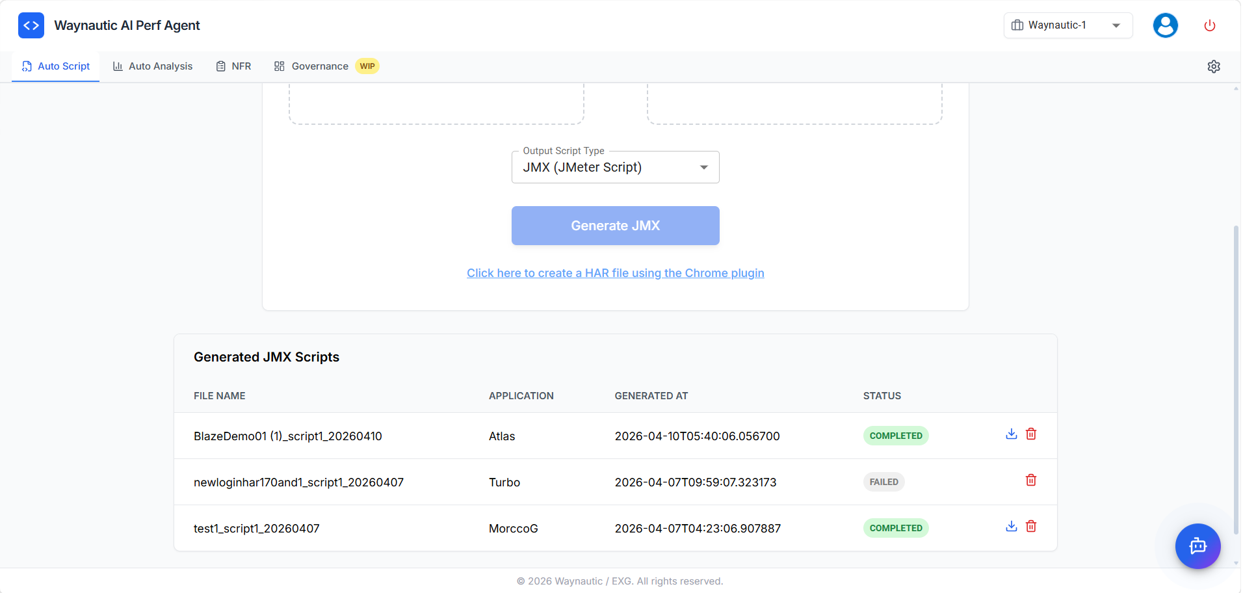Click the Generate JMX button
Viewport: 1243px width, 593px height.
[615, 226]
